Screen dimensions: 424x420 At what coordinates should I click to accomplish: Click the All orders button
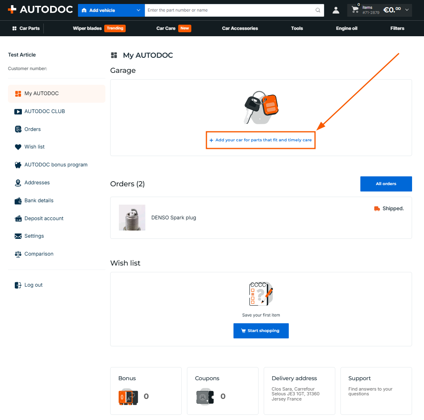pyautogui.click(x=386, y=184)
